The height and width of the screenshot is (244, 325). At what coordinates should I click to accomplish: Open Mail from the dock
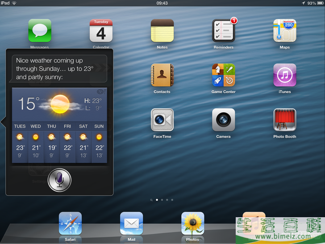click(131, 223)
